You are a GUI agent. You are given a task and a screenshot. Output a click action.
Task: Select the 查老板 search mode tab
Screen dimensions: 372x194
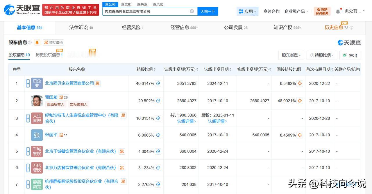coord(126,4)
